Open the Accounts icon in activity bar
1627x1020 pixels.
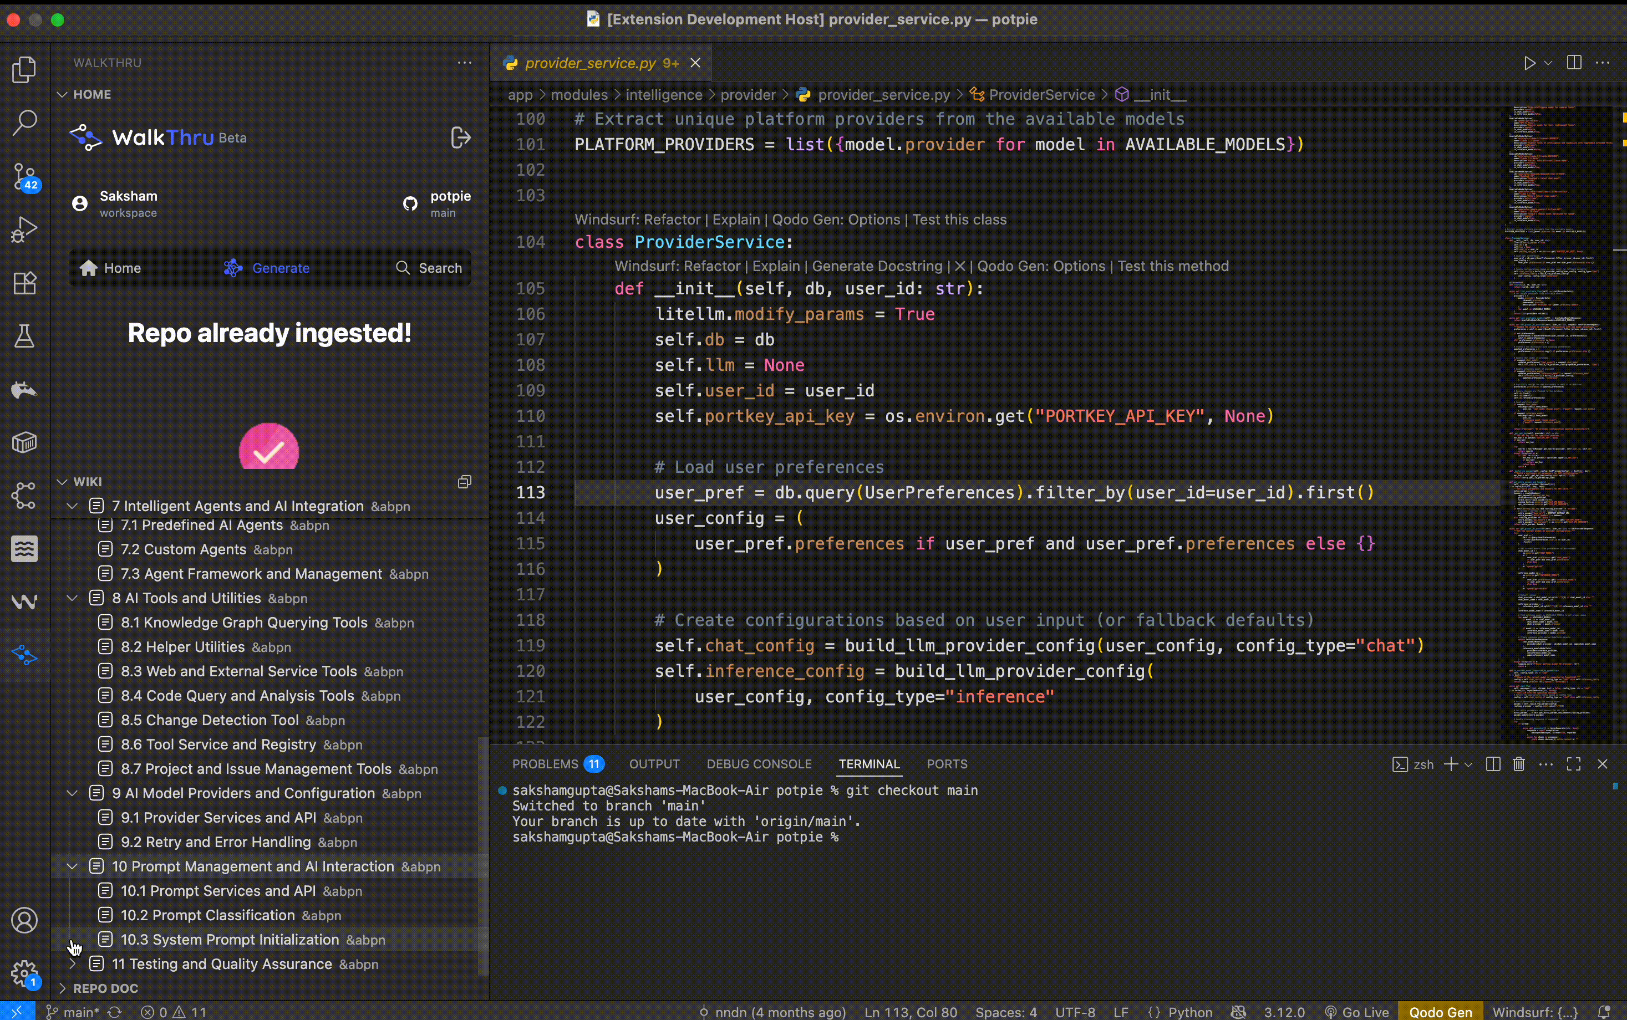click(x=25, y=921)
